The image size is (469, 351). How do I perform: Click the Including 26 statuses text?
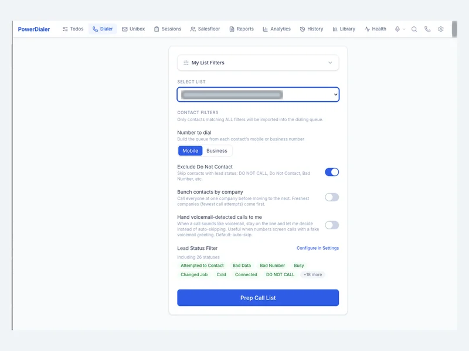click(198, 257)
